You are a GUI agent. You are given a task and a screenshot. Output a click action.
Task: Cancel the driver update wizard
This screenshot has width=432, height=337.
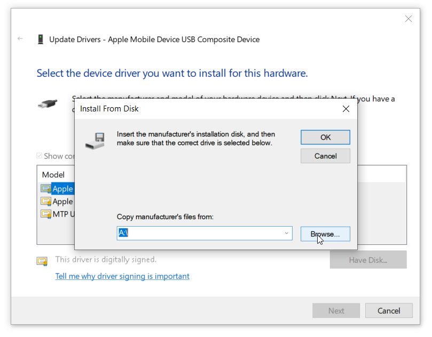click(x=389, y=310)
